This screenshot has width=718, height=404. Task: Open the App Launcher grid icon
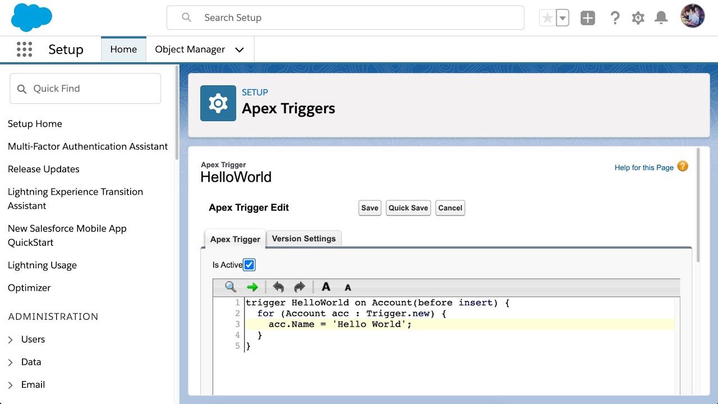[x=24, y=49]
